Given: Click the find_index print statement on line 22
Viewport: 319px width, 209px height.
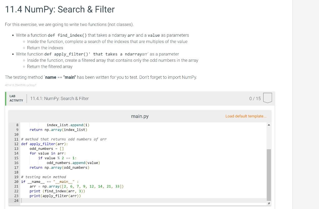Looking at the screenshot, I should [57, 191].
